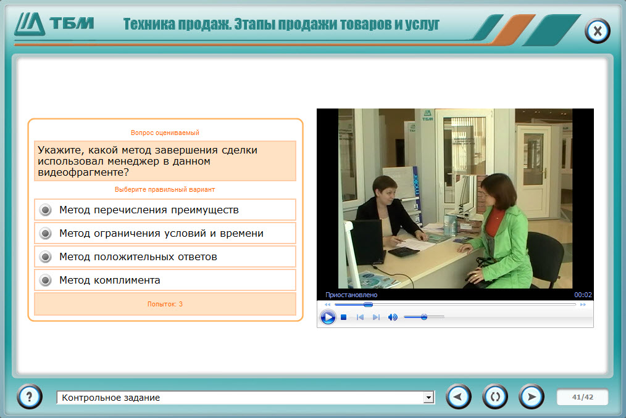Viewport: 626px width, 418px height.
Task: Adjust the video volume slider
Action: pyautogui.click(x=424, y=317)
